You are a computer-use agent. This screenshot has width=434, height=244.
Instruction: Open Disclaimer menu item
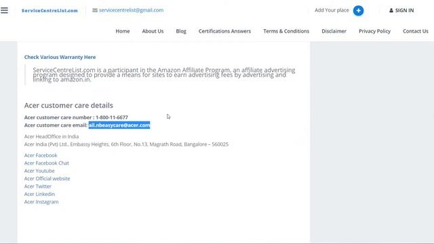[x=334, y=31]
